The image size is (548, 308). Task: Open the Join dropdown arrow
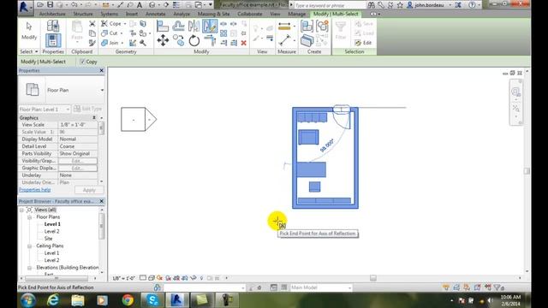(x=122, y=43)
